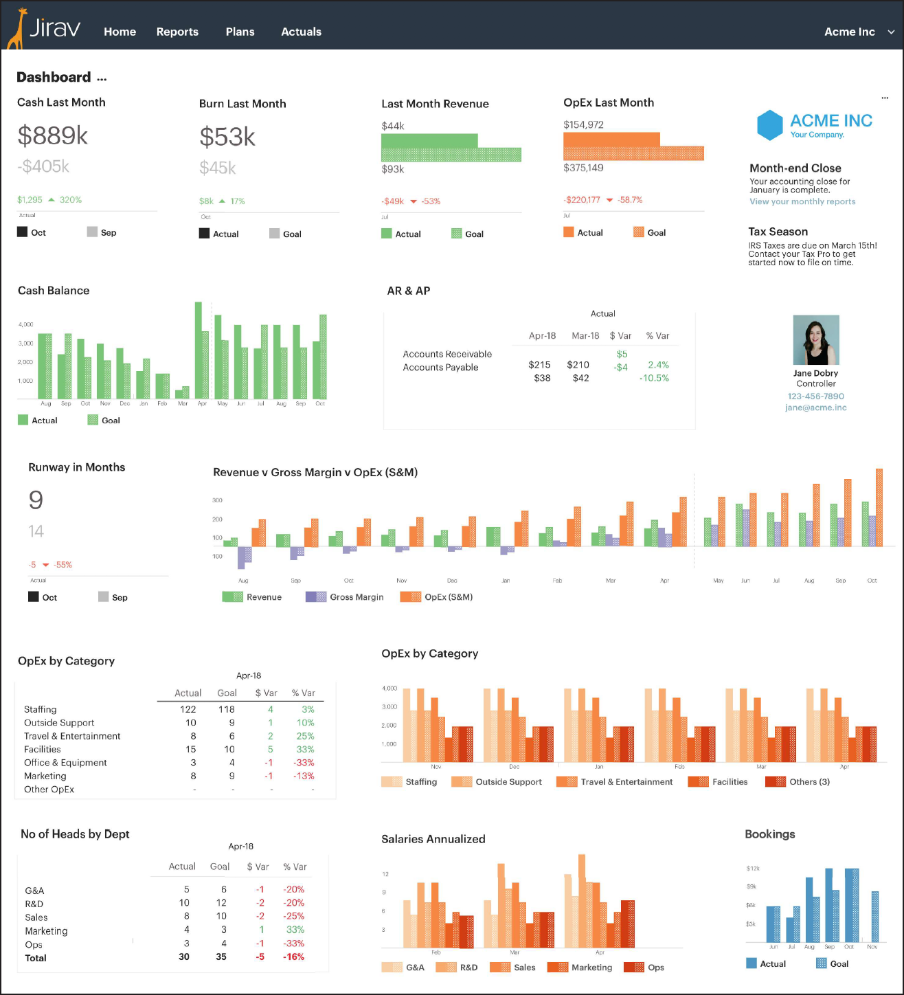This screenshot has height=995, width=904.
Task: Open the View your monthly reports link
Action: [802, 201]
